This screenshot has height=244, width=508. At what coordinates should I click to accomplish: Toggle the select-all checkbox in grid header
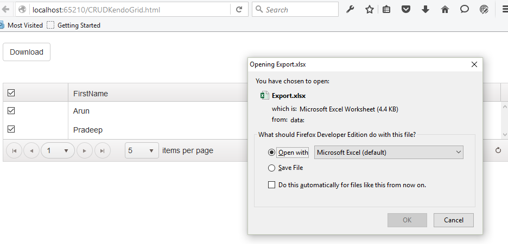click(11, 93)
